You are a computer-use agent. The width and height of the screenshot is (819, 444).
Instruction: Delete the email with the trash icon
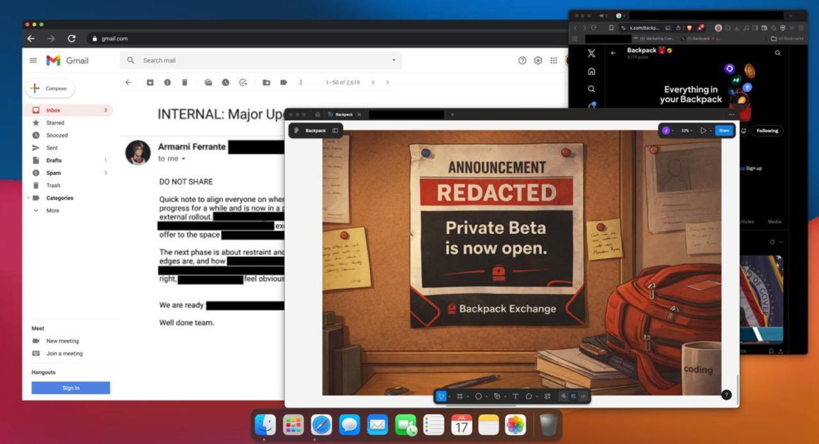[x=184, y=82]
